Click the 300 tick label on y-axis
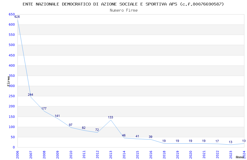Viewport: 247px width, 160px height. pyautogui.click(x=12, y=86)
